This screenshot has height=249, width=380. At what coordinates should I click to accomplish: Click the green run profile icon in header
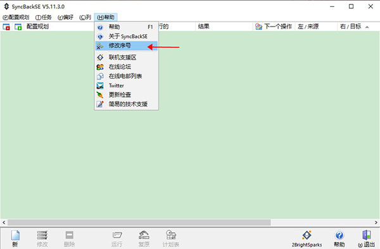tap(18, 27)
